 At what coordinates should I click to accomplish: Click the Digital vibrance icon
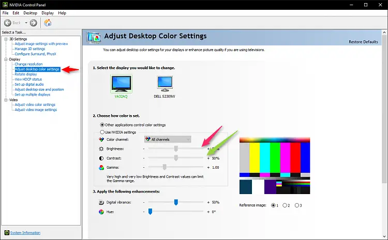[x=101, y=202]
